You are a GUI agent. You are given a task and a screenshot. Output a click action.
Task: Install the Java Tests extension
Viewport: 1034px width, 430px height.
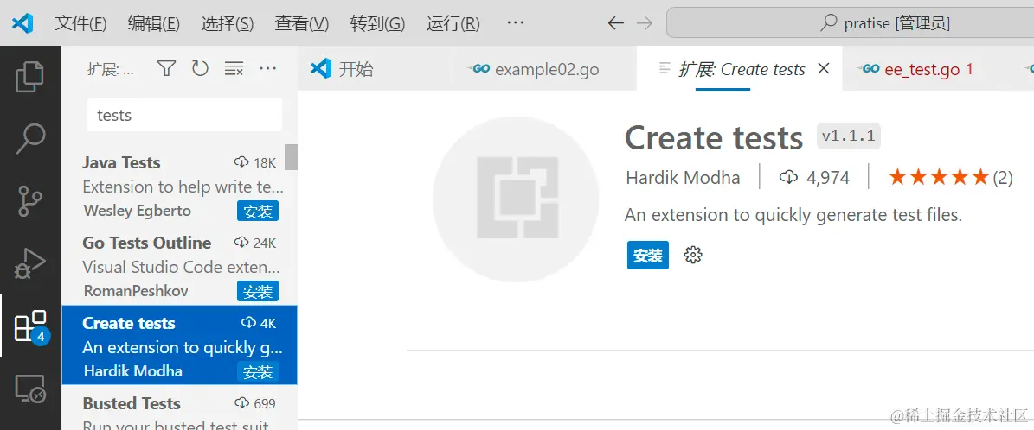(258, 212)
